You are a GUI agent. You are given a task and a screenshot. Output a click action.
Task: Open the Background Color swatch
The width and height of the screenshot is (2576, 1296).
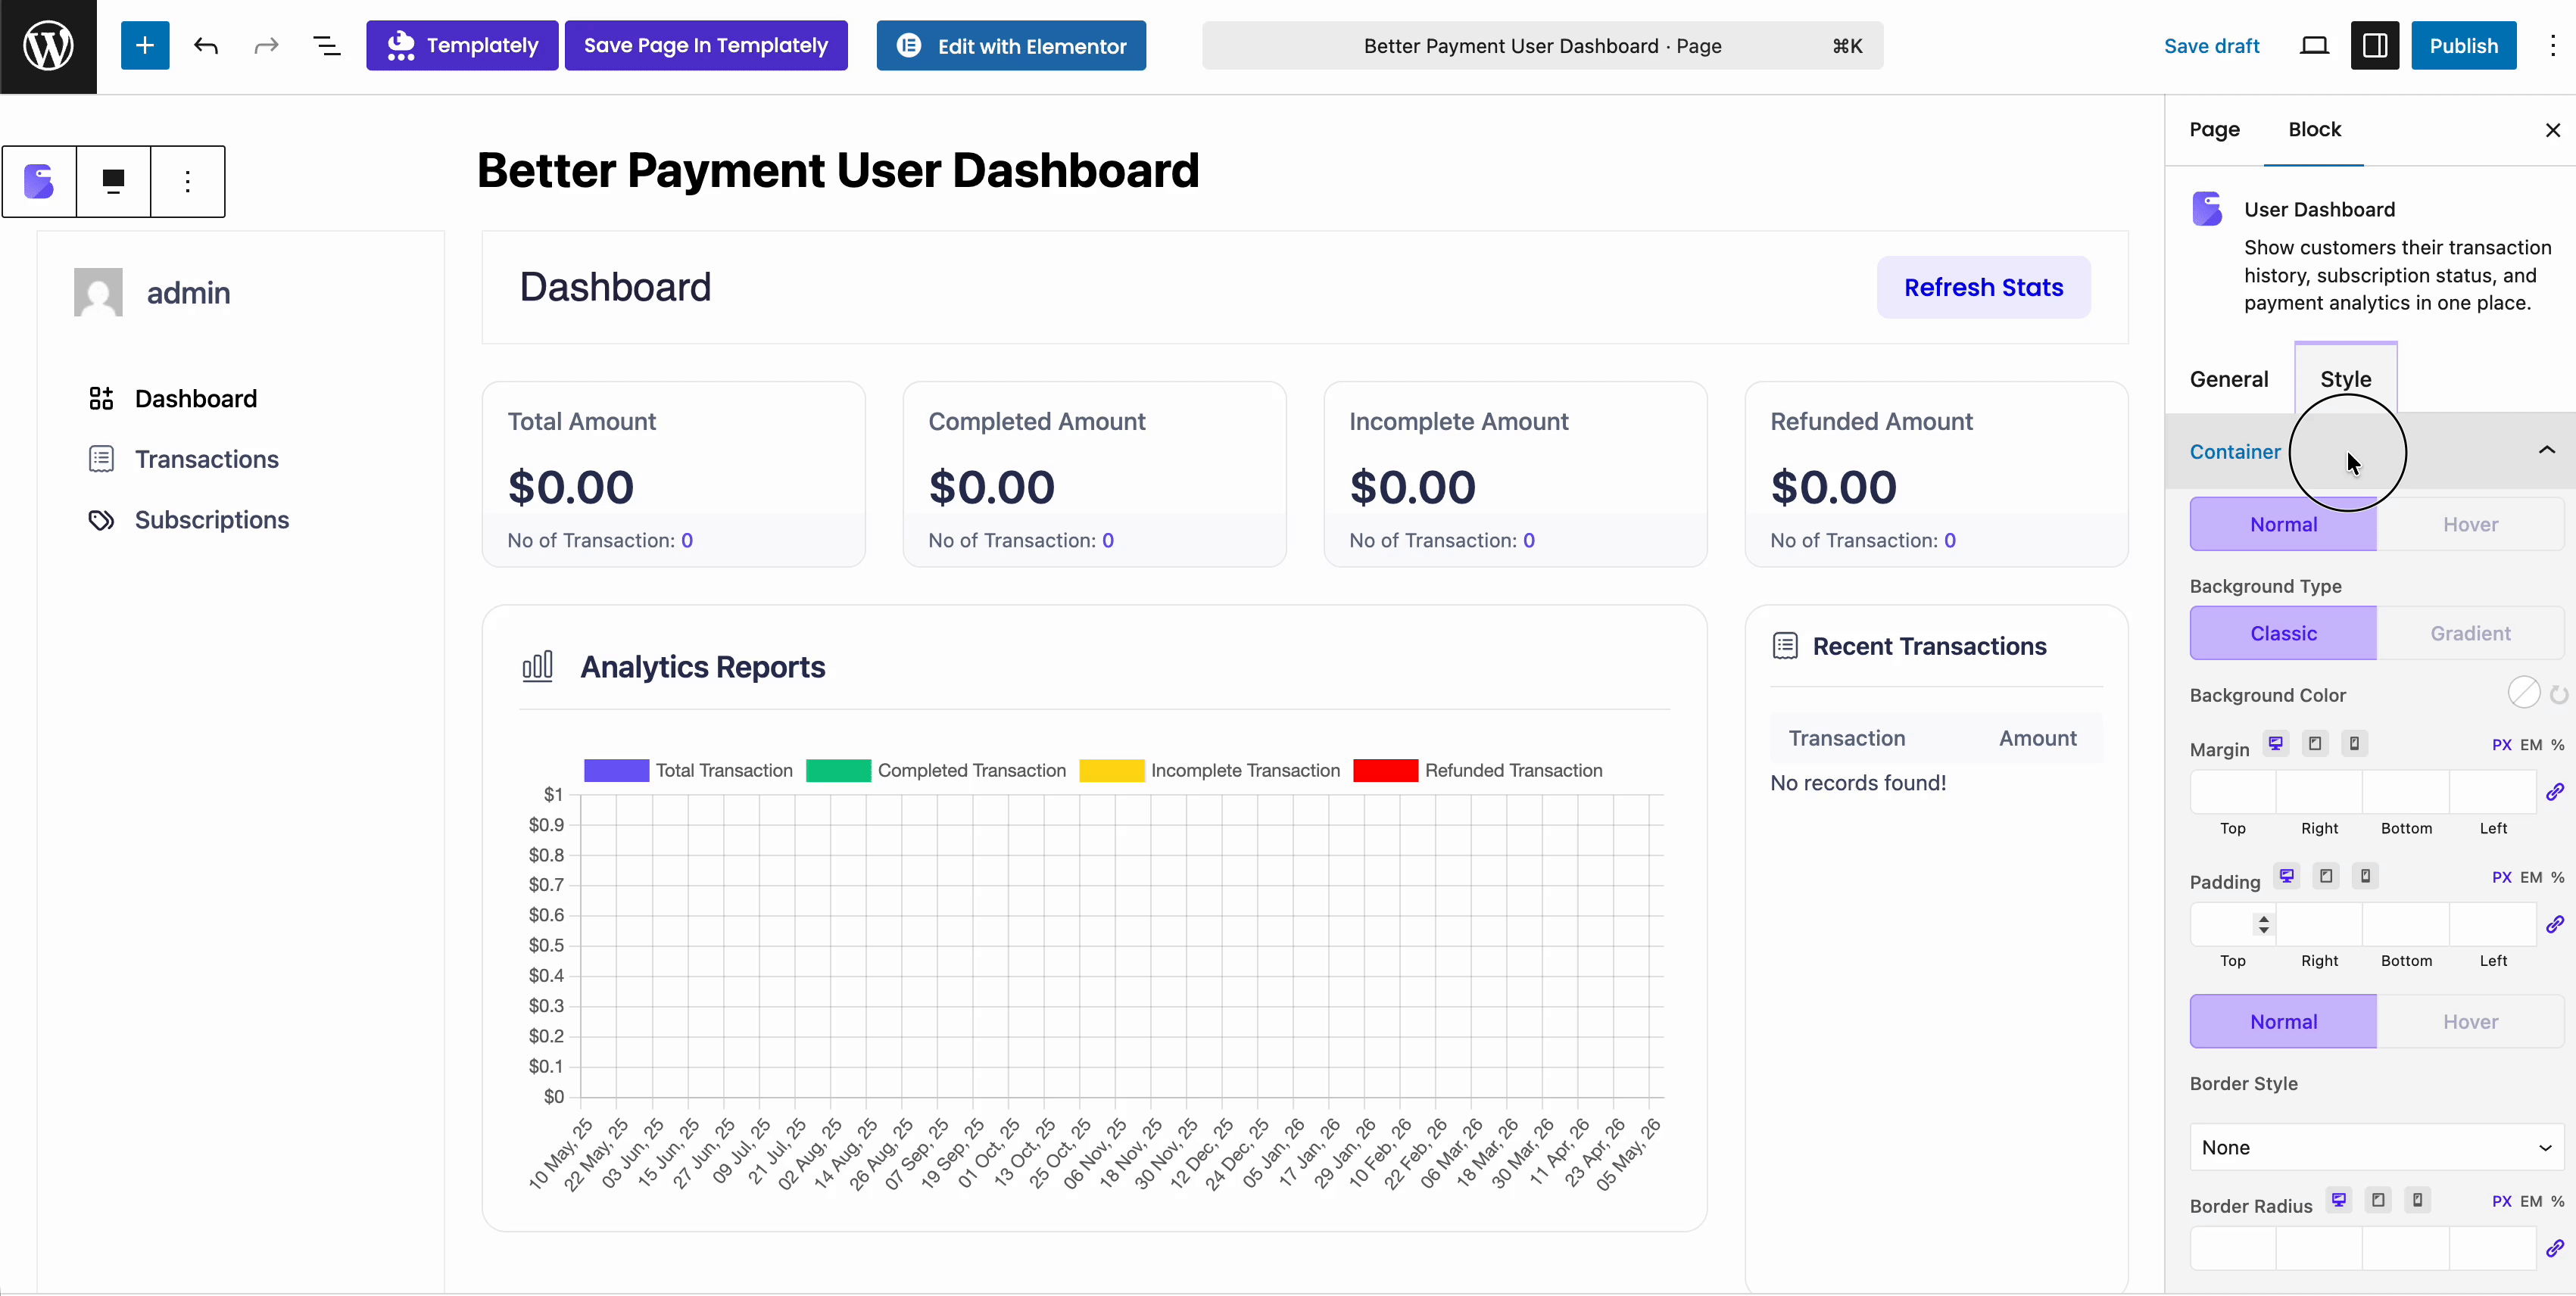(2523, 693)
